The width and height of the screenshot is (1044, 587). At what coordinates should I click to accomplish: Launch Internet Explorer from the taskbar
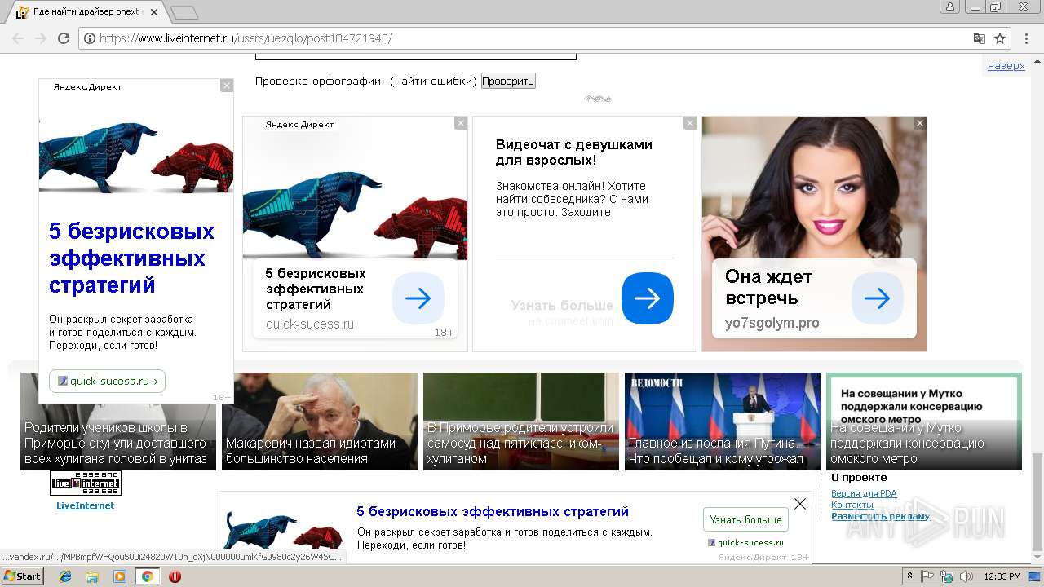point(65,576)
